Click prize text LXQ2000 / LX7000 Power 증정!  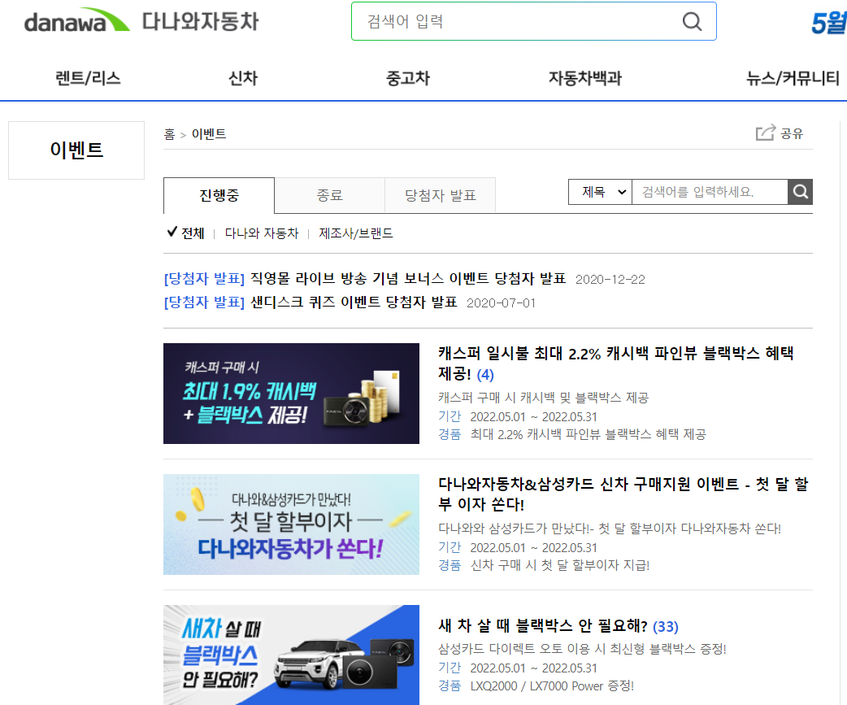tap(552, 686)
